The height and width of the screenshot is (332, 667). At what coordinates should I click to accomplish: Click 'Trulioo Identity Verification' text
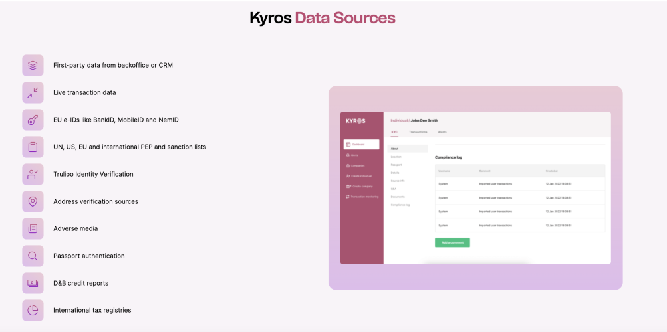(x=93, y=174)
